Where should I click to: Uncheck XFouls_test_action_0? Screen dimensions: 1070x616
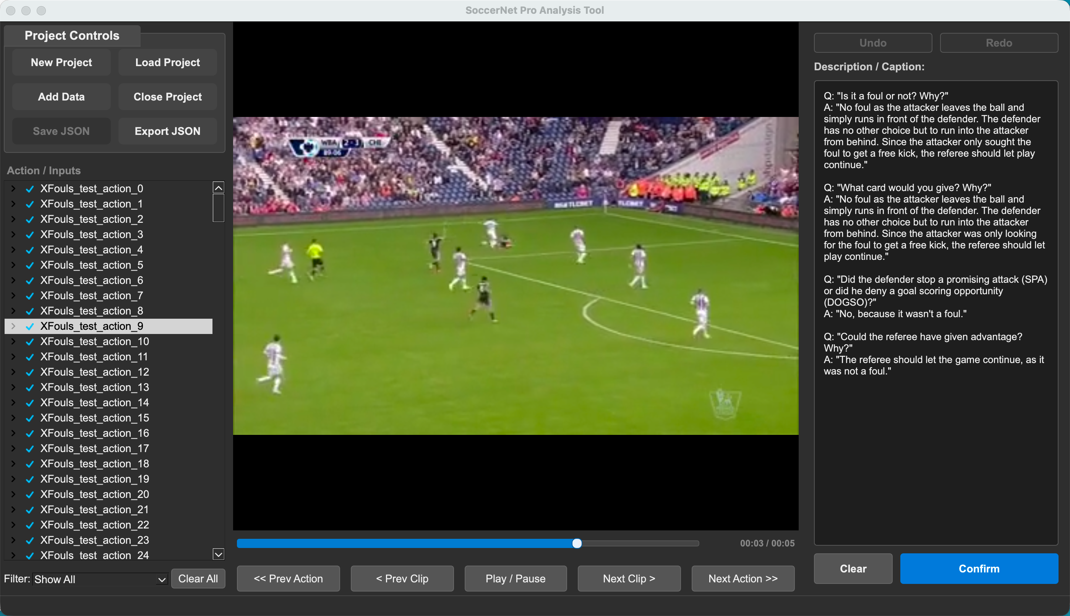29,189
